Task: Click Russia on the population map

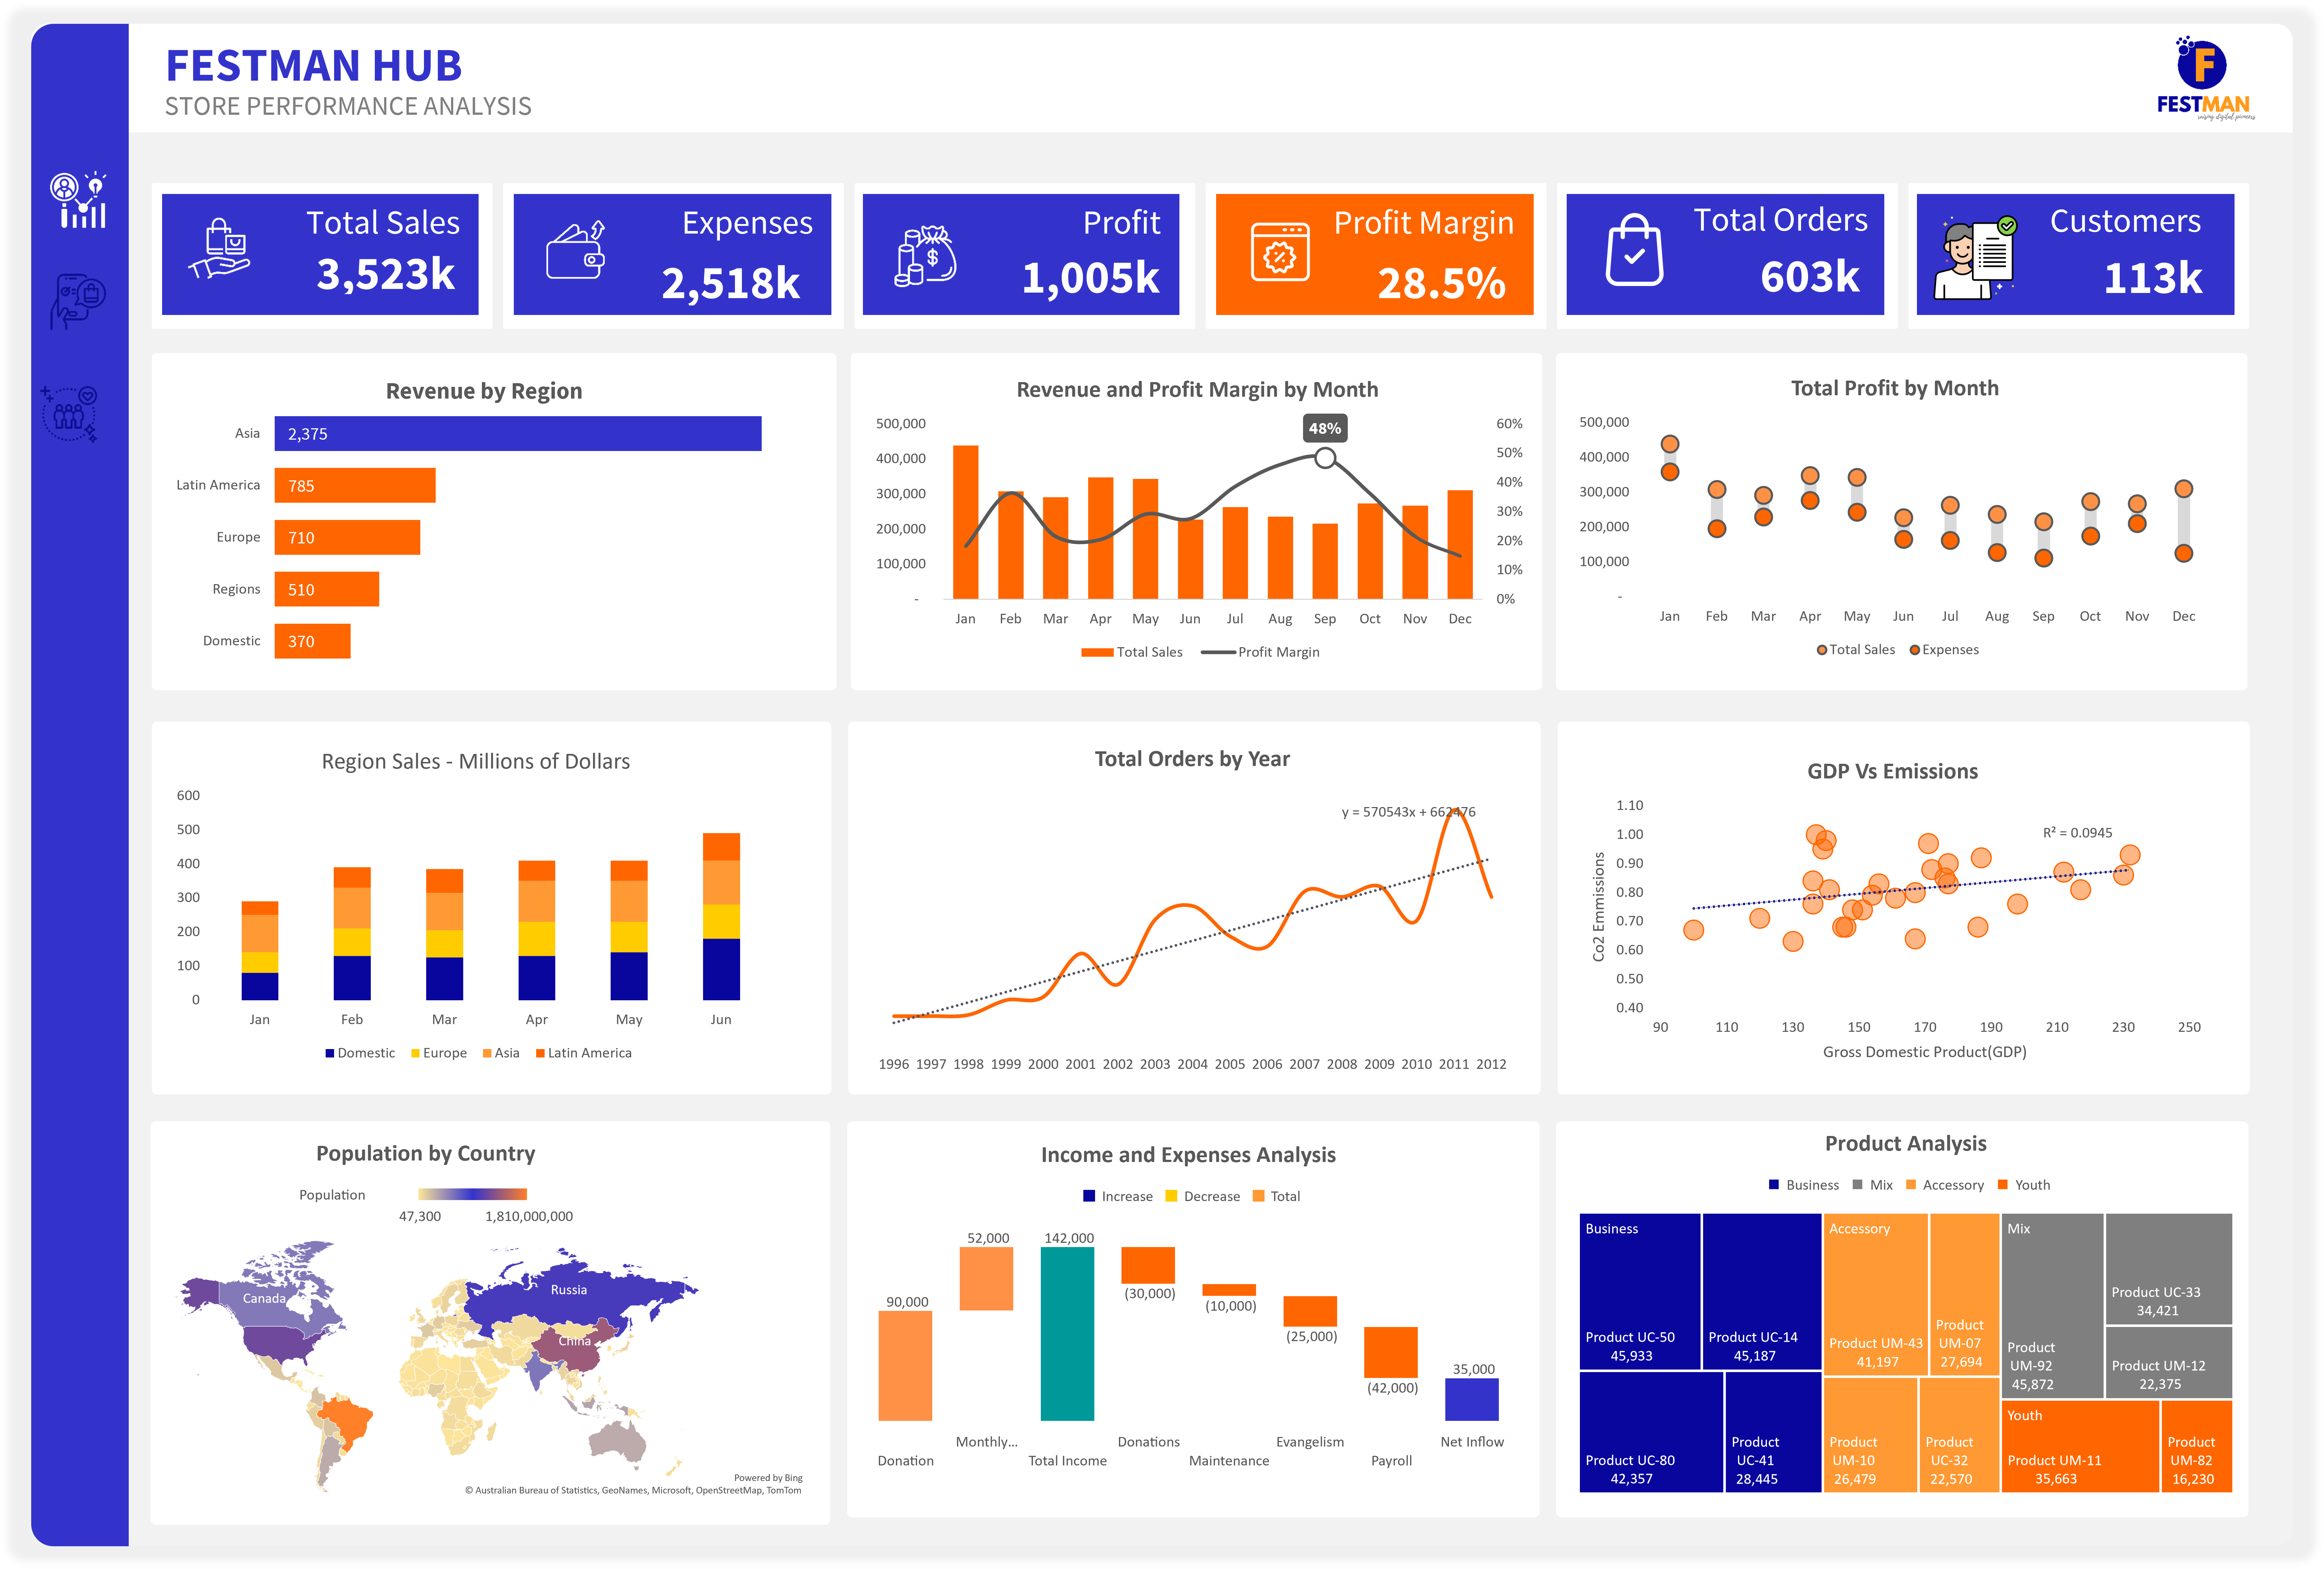Action: click(569, 1290)
